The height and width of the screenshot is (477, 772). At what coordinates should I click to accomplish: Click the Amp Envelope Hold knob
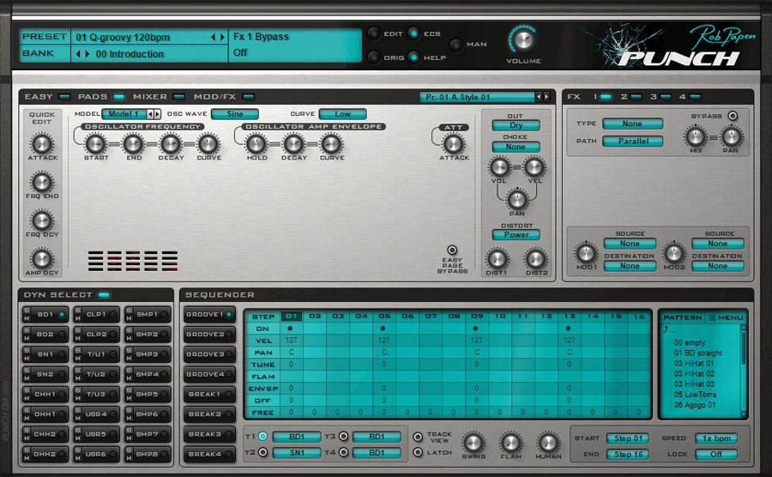256,144
